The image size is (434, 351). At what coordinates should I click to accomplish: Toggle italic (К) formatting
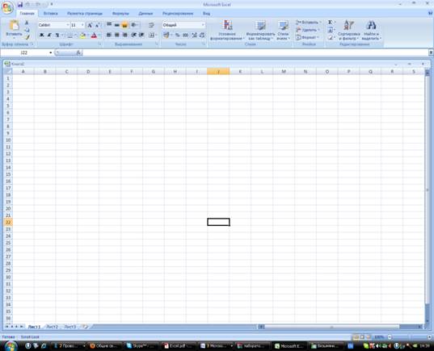[x=49, y=36]
